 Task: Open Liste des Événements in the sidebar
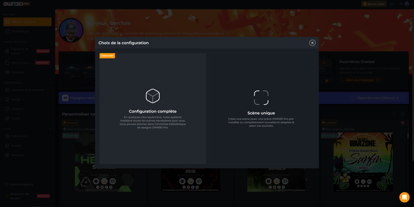pyautogui.click(x=27, y=90)
